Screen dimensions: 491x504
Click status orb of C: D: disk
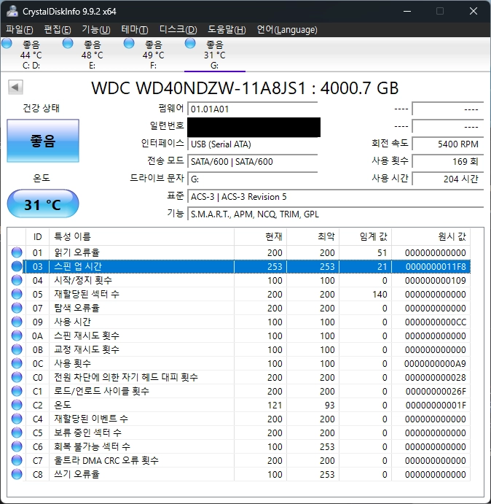pos(7,43)
